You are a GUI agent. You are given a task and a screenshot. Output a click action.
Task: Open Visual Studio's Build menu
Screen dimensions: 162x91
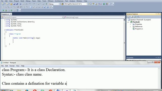click(x=22, y=1)
